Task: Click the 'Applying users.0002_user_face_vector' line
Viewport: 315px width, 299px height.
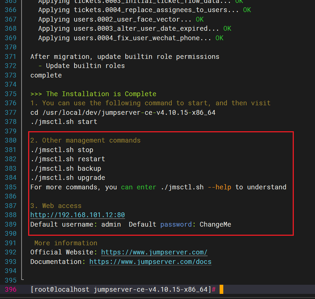Action: pos(121,19)
